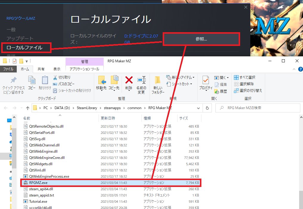Click the Move To (移動先) icon
The height and width of the screenshot is (209, 303).
tap(102, 80)
